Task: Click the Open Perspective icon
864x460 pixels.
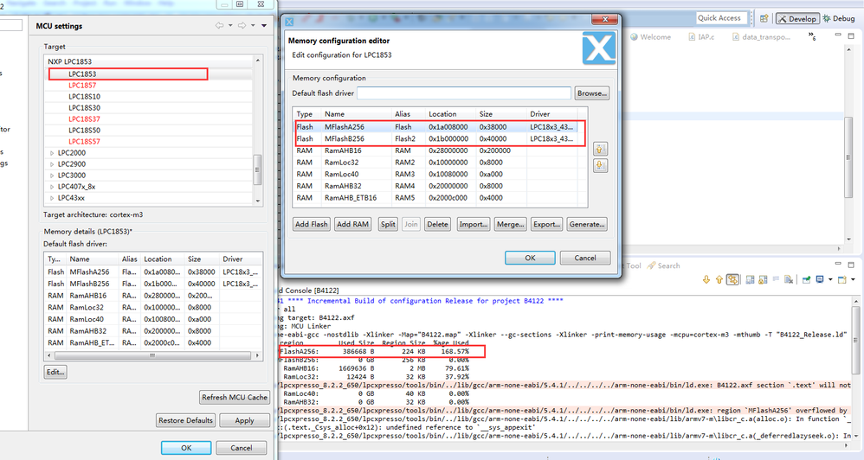Action: pyautogui.click(x=764, y=18)
